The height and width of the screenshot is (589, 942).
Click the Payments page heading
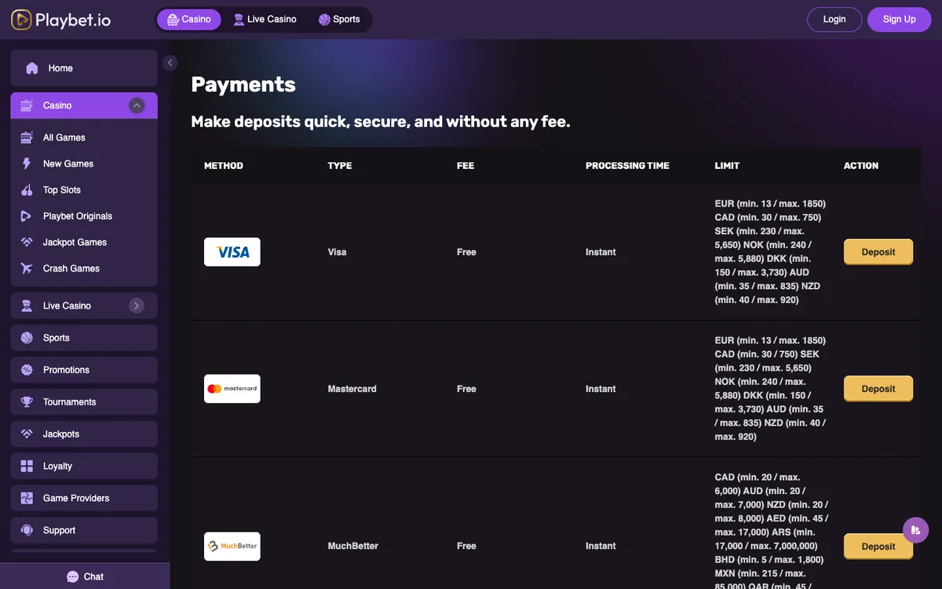[243, 85]
